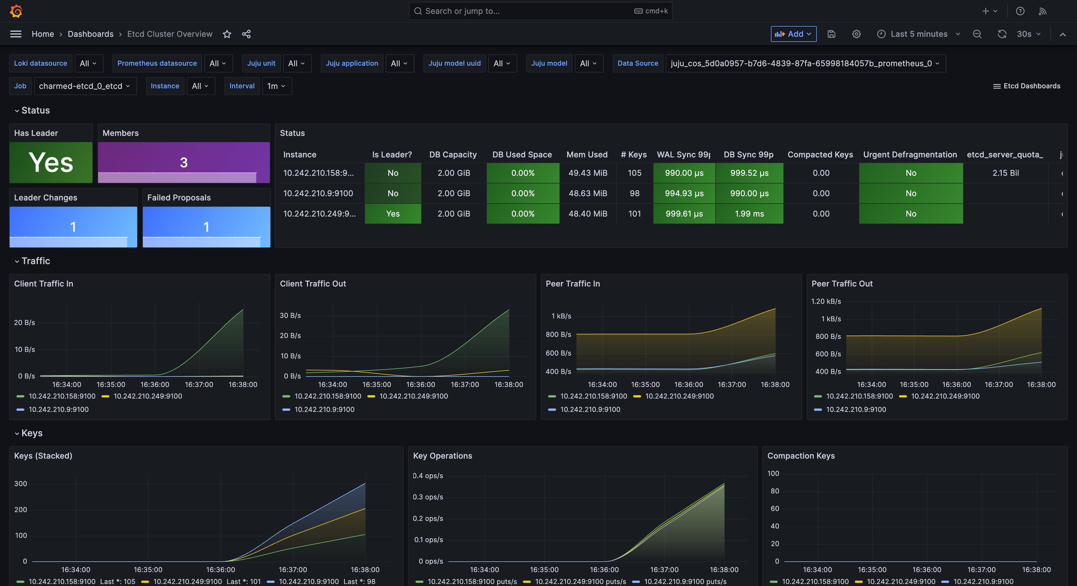Sort Status table by # Keys column

click(x=633, y=155)
